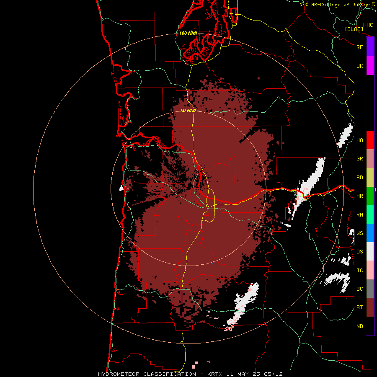Click the WS legend label

click(x=359, y=233)
